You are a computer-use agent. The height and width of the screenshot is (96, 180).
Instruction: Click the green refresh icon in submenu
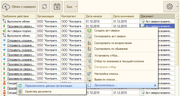point(20,86)
